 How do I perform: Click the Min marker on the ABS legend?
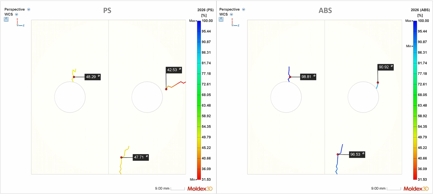[409, 46]
